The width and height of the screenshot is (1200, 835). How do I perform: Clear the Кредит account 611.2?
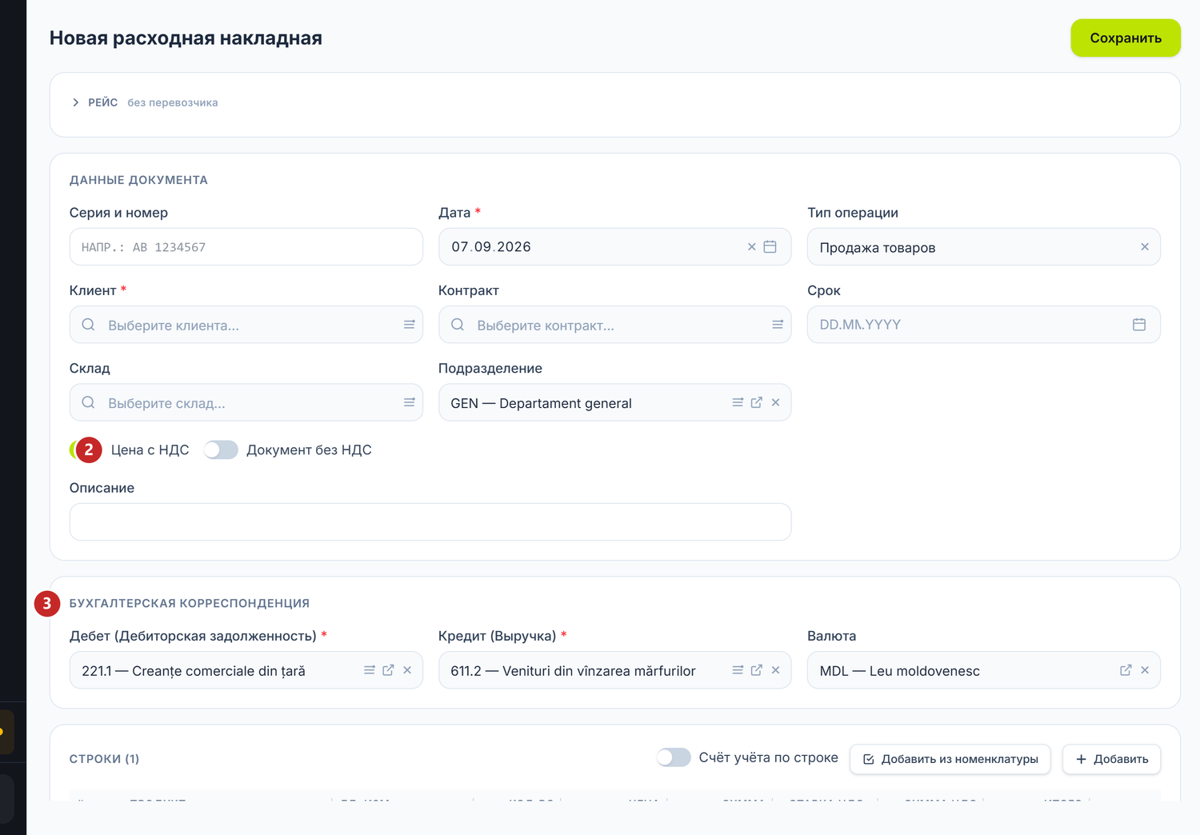coord(775,670)
